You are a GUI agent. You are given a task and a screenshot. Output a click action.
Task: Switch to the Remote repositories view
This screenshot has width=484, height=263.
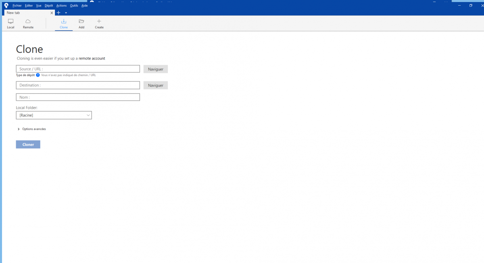(28, 23)
